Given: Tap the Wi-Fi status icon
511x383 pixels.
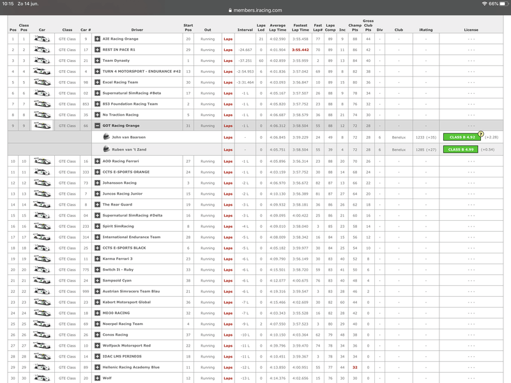Looking at the screenshot, I should pos(484,4).
